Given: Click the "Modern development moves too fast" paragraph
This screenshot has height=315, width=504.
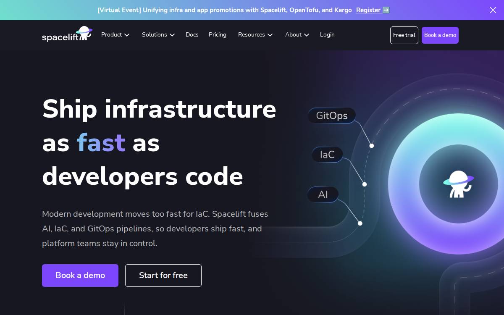Looking at the screenshot, I should pos(155,228).
